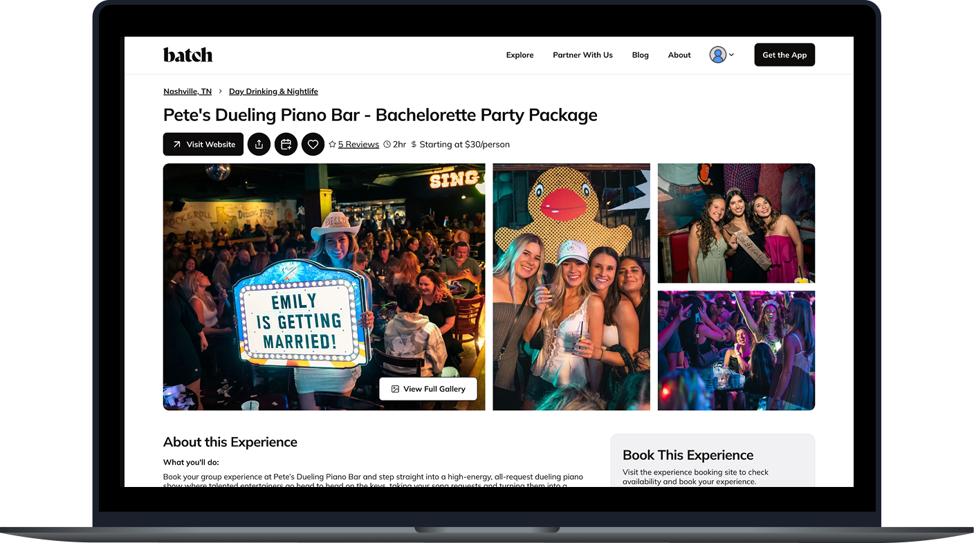Click the star icon beside 5 Reviews
The width and height of the screenshot is (974, 543).
pos(332,145)
